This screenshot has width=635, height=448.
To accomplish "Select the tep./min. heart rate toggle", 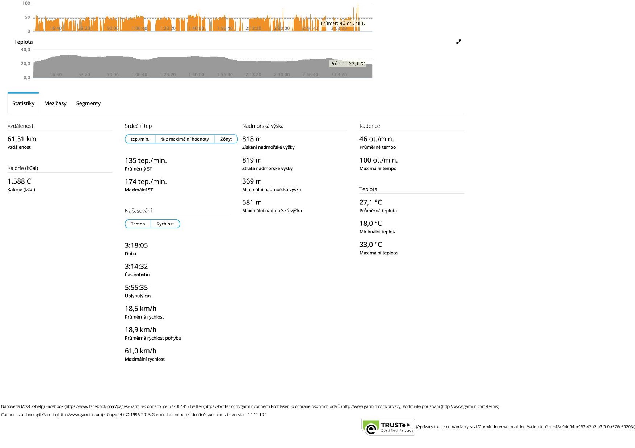I will tap(140, 139).
